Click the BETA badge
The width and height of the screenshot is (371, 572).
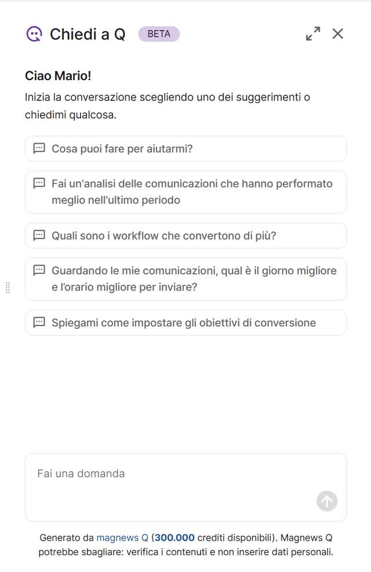pos(159,34)
